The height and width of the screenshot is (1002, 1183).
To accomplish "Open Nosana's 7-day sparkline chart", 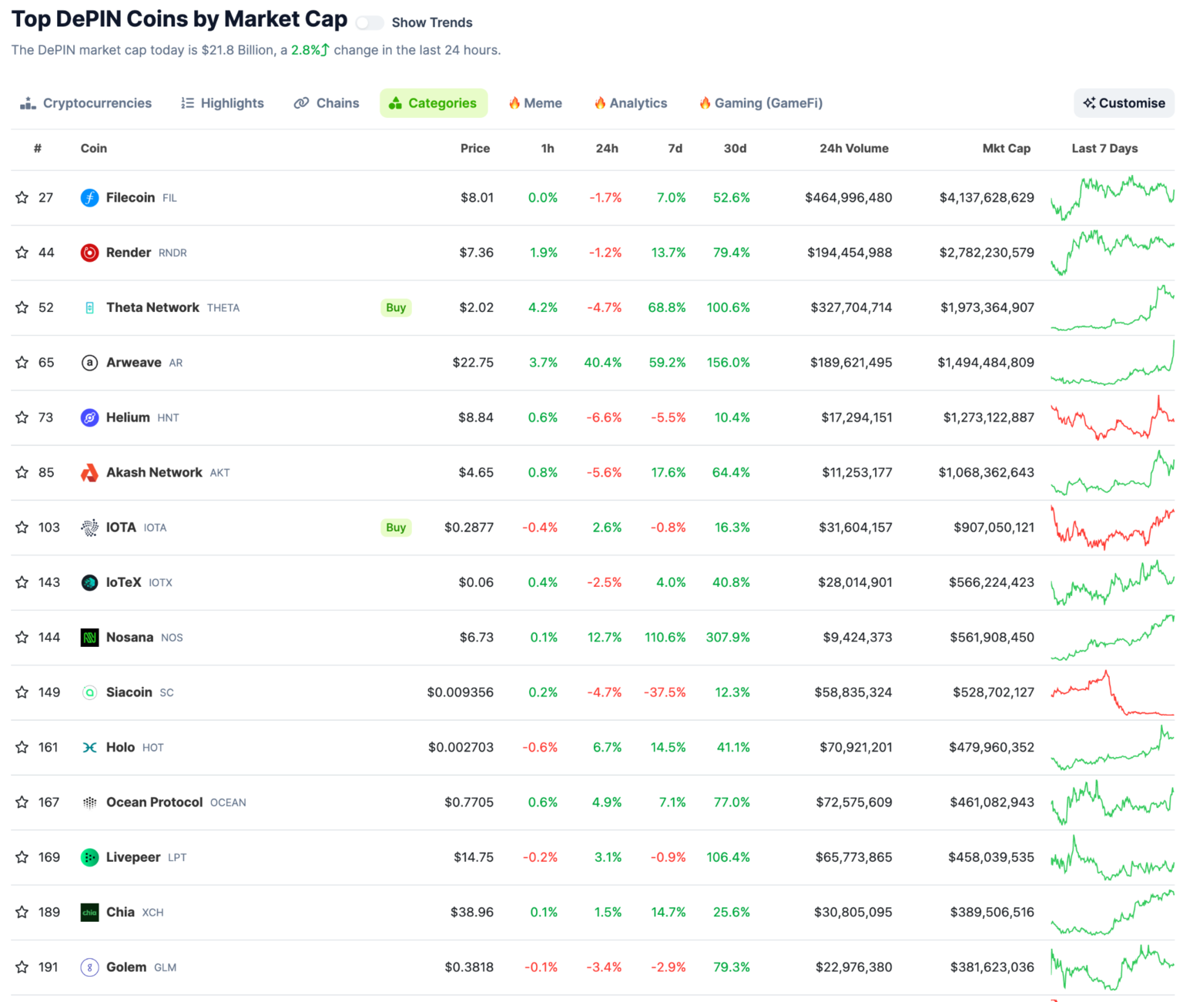I will pos(1112,637).
